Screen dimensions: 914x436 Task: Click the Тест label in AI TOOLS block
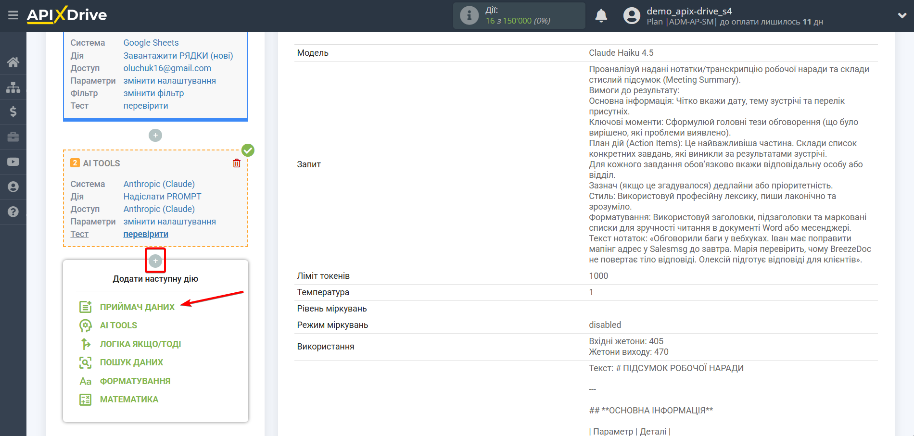tap(79, 234)
